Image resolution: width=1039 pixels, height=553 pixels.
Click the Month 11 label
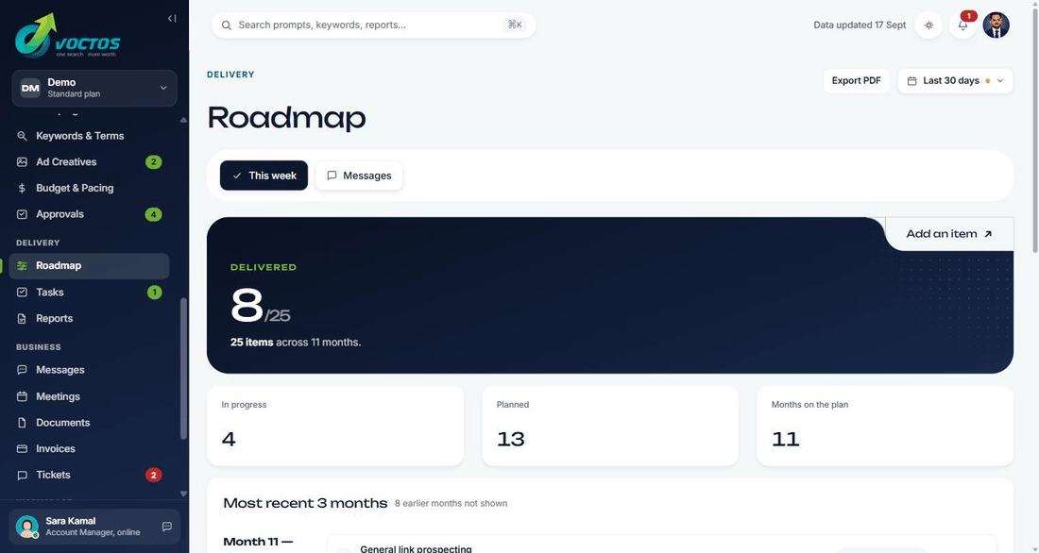[x=258, y=542]
